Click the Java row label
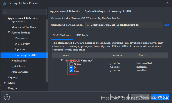Screen dimensions: 172x103 pos(76,71)
